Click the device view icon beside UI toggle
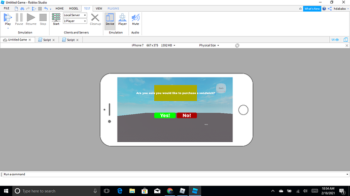350x196 pixels. pyautogui.click(x=345, y=40)
